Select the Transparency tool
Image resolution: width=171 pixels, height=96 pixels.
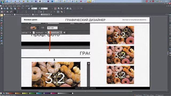tap(2, 36)
